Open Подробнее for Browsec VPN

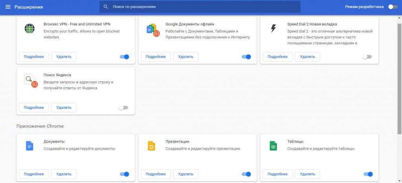click(x=34, y=57)
